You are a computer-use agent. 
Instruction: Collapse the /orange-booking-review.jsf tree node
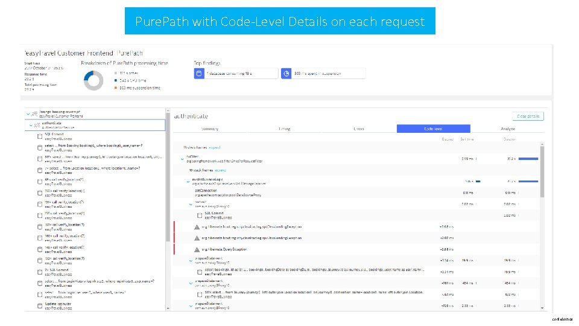point(28,114)
